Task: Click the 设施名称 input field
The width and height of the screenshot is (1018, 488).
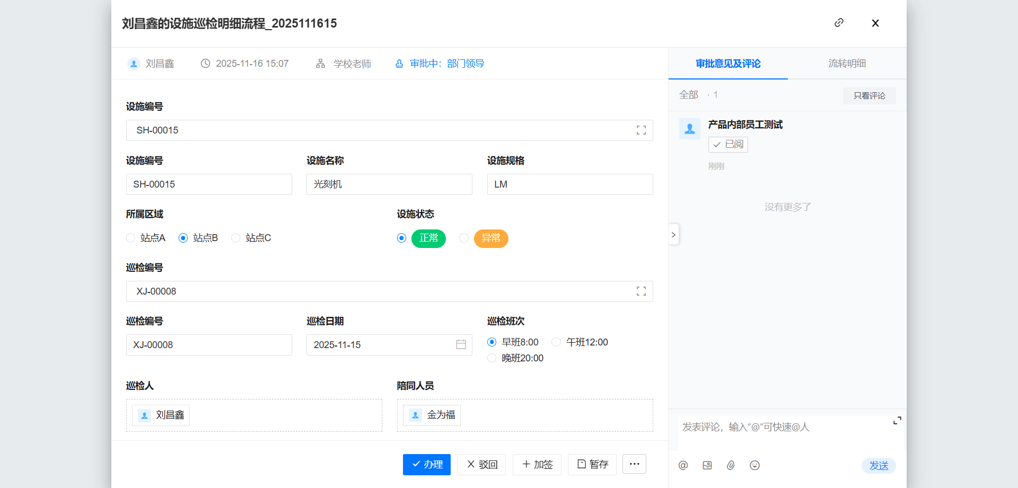Action: pyautogui.click(x=389, y=184)
